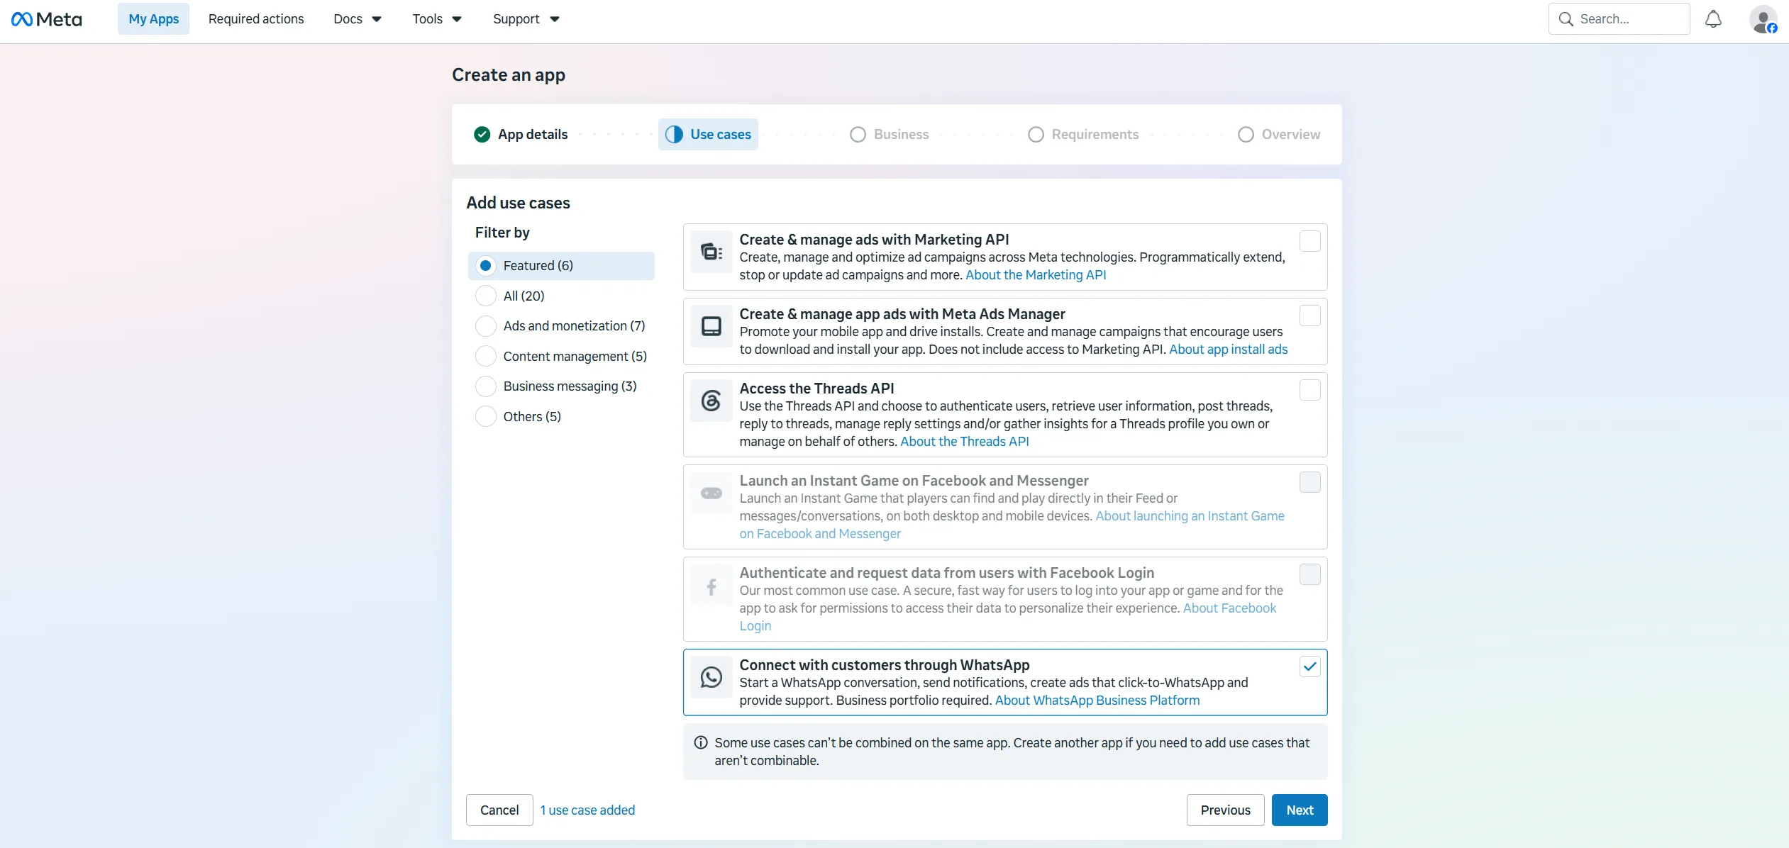Click the Threads logo icon
The image size is (1789, 848).
(711, 401)
